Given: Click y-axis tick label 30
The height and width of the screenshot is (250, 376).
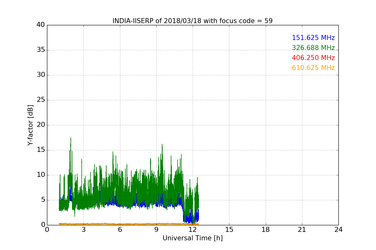Looking at the screenshot, I should point(41,75).
